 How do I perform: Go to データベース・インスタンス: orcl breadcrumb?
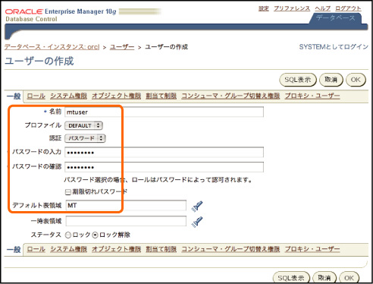52,47
